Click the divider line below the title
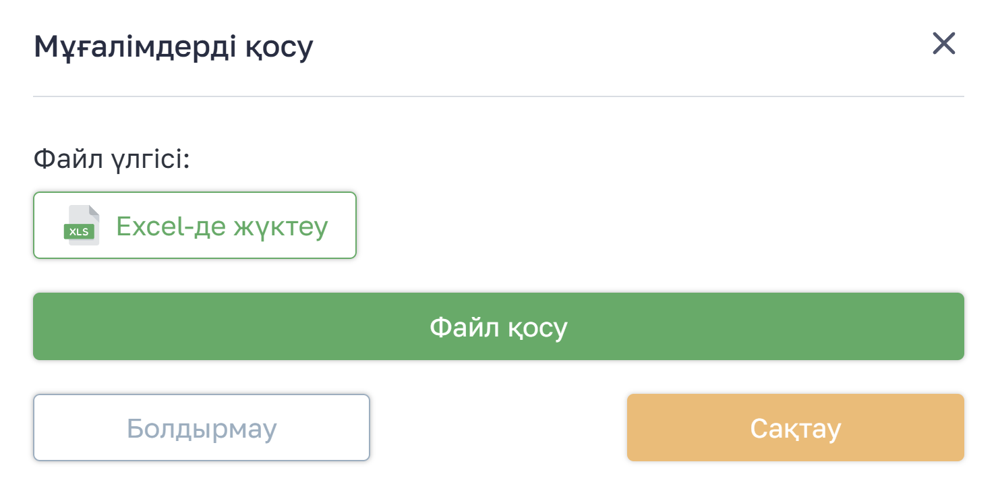The height and width of the screenshot is (497, 998). click(498, 96)
